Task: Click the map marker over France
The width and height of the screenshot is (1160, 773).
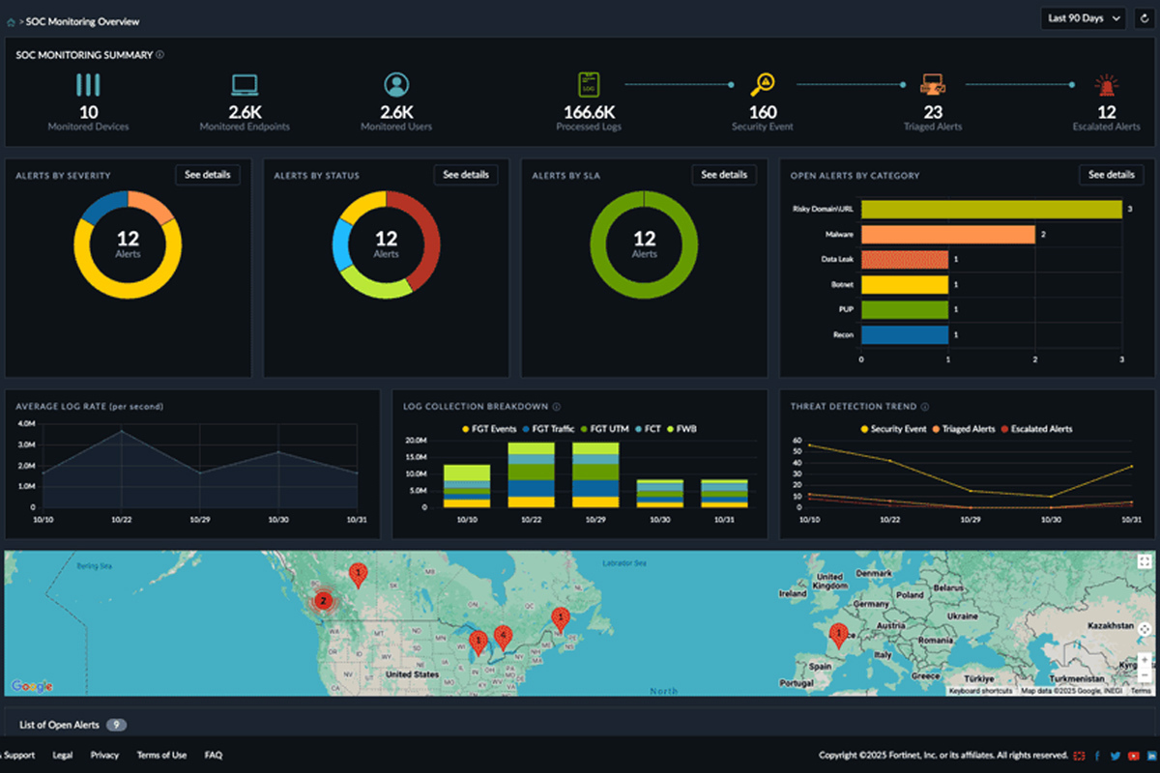Action: (839, 634)
